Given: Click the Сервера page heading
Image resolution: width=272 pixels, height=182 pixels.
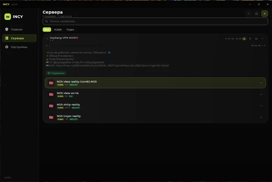Looking at the screenshot, I should click(53, 12).
